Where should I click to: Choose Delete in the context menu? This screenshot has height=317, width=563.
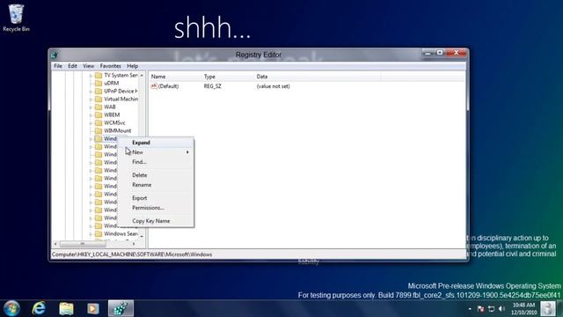[156, 175]
